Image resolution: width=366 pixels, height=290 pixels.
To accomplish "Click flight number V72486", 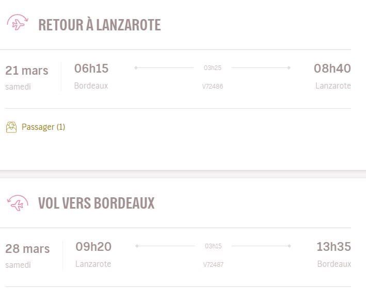I will [x=213, y=87].
